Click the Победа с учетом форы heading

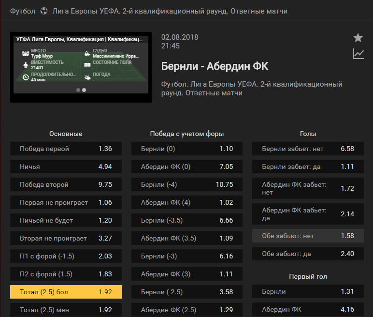187,134
